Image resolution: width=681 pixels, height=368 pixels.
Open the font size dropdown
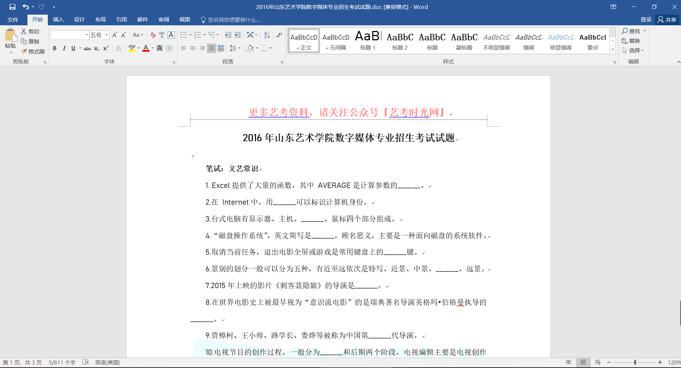point(107,35)
